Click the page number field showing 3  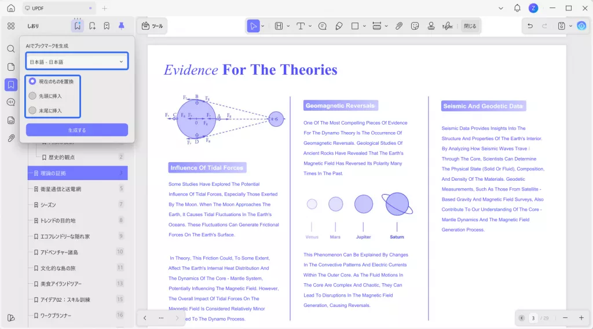(533, 318)
